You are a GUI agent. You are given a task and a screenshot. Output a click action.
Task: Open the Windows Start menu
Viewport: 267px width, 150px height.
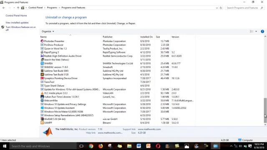[5, 146]
